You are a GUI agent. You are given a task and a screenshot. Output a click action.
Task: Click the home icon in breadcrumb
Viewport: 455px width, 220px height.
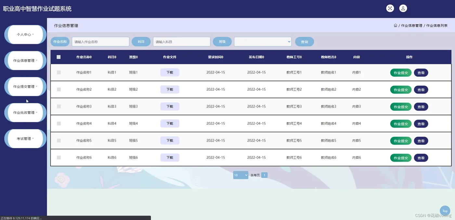coord(396,26)
